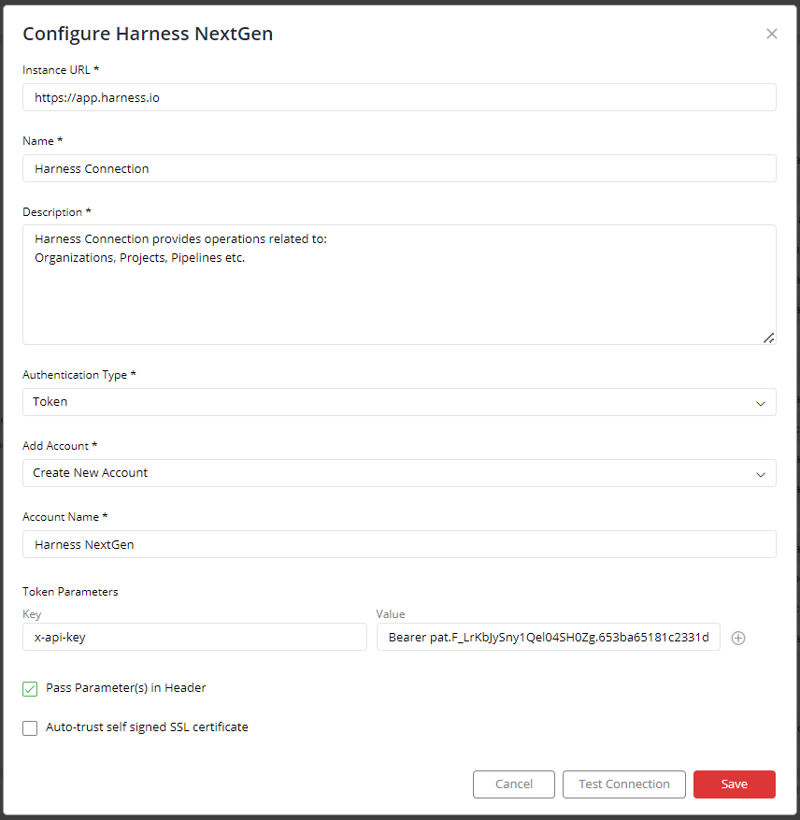This screenshot has width=800, height=820.
Task: Select the Name field showing Harness Connection
Action: 399,168
